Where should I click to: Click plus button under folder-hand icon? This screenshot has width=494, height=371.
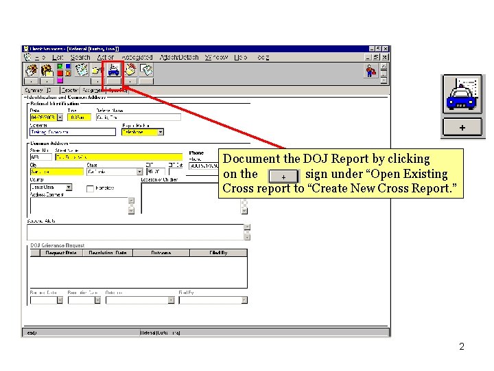point(97,81)
